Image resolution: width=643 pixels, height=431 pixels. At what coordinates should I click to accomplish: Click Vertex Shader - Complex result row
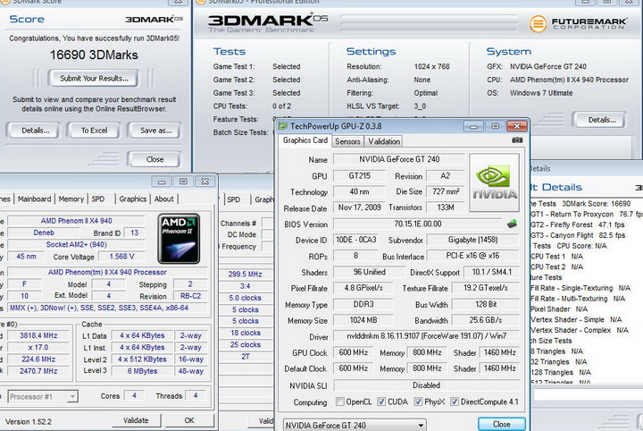(x=580, y=330)
